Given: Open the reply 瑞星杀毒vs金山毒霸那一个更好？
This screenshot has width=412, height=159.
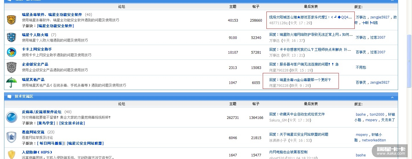Looking at the screenshot, I should pos(300,80).
